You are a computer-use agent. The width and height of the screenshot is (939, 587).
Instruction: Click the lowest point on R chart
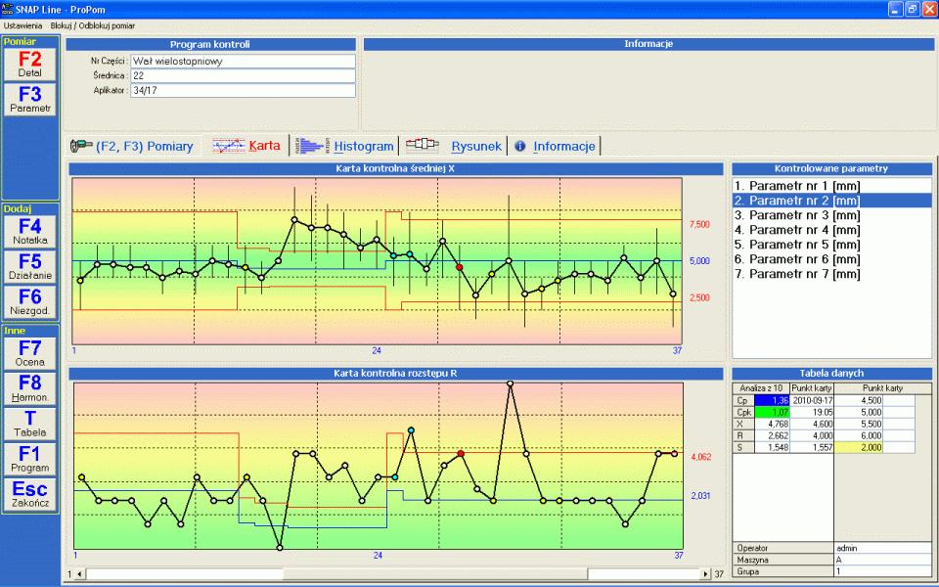[280, 548]
